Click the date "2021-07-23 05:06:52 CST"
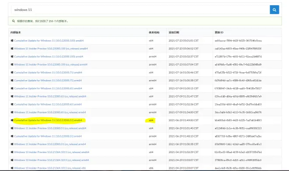 (x=183, y=49)
